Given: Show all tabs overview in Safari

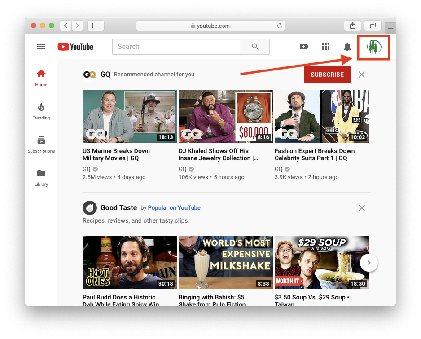Looking at the screenshot, I should coord(373,26).
